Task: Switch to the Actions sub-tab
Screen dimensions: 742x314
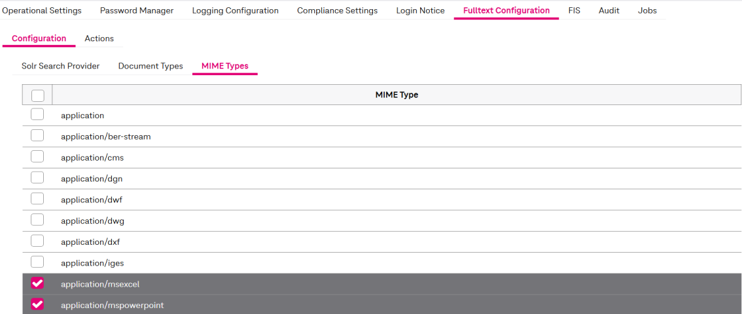Action: click(99, 39)
